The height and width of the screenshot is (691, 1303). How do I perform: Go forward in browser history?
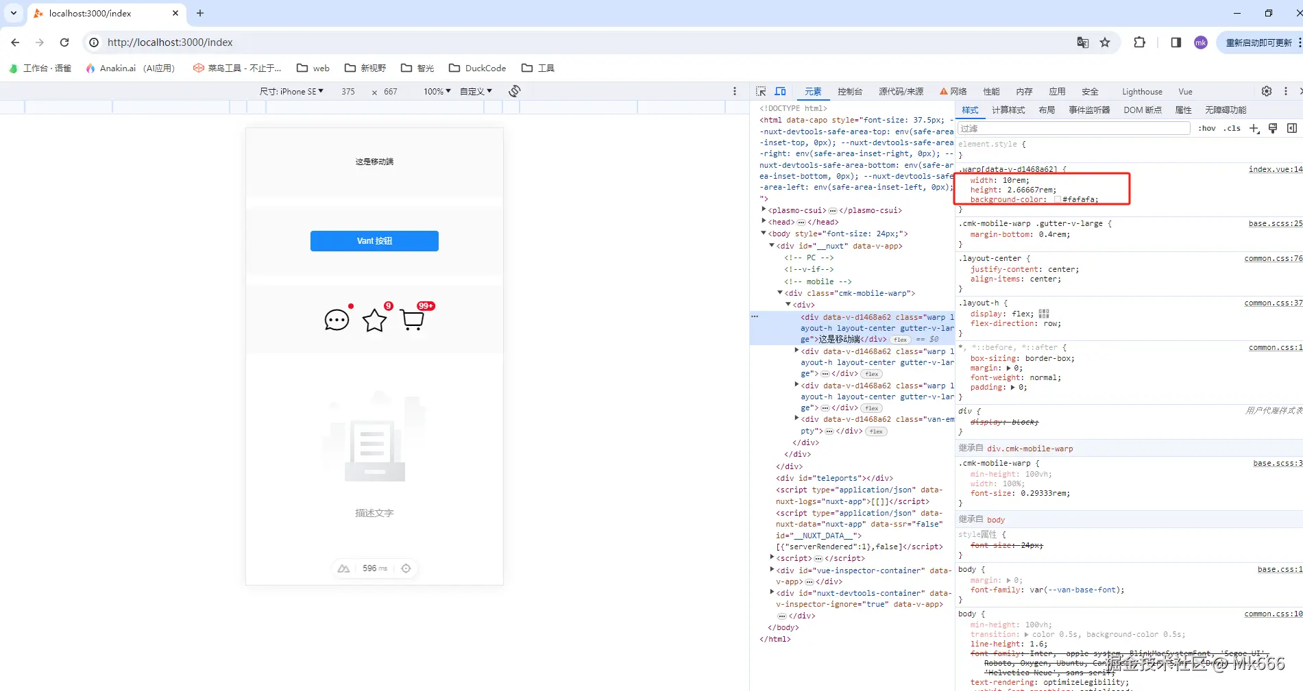pos(40,42)
